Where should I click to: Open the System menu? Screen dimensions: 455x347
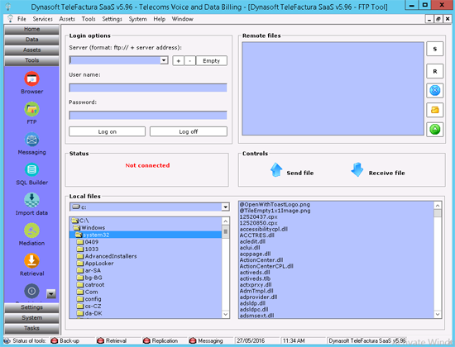[137, 19]
